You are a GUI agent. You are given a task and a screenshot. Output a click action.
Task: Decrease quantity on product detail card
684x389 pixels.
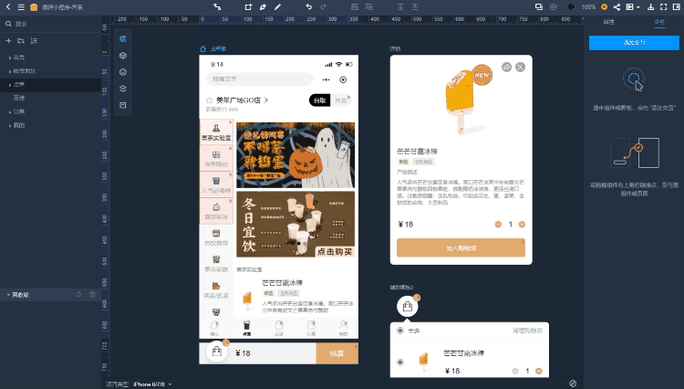498,225
